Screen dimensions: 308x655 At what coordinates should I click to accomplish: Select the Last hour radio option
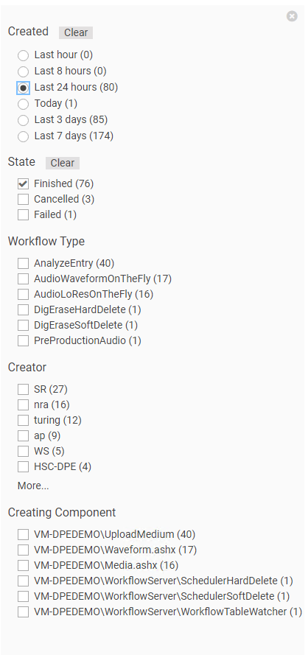tap(24, 55)
